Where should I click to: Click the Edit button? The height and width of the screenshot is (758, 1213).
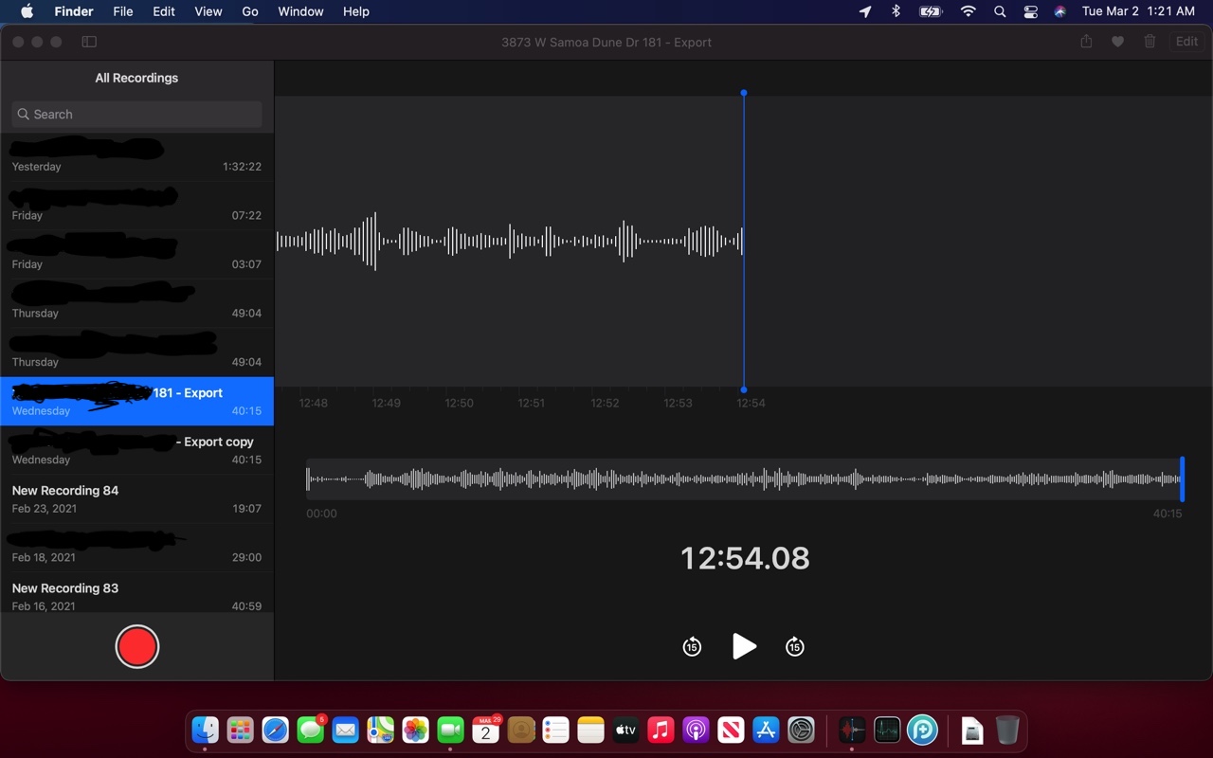click(x=1186, y=42)
